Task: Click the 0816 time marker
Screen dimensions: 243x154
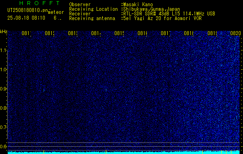Action: click(x=143, y=33)
